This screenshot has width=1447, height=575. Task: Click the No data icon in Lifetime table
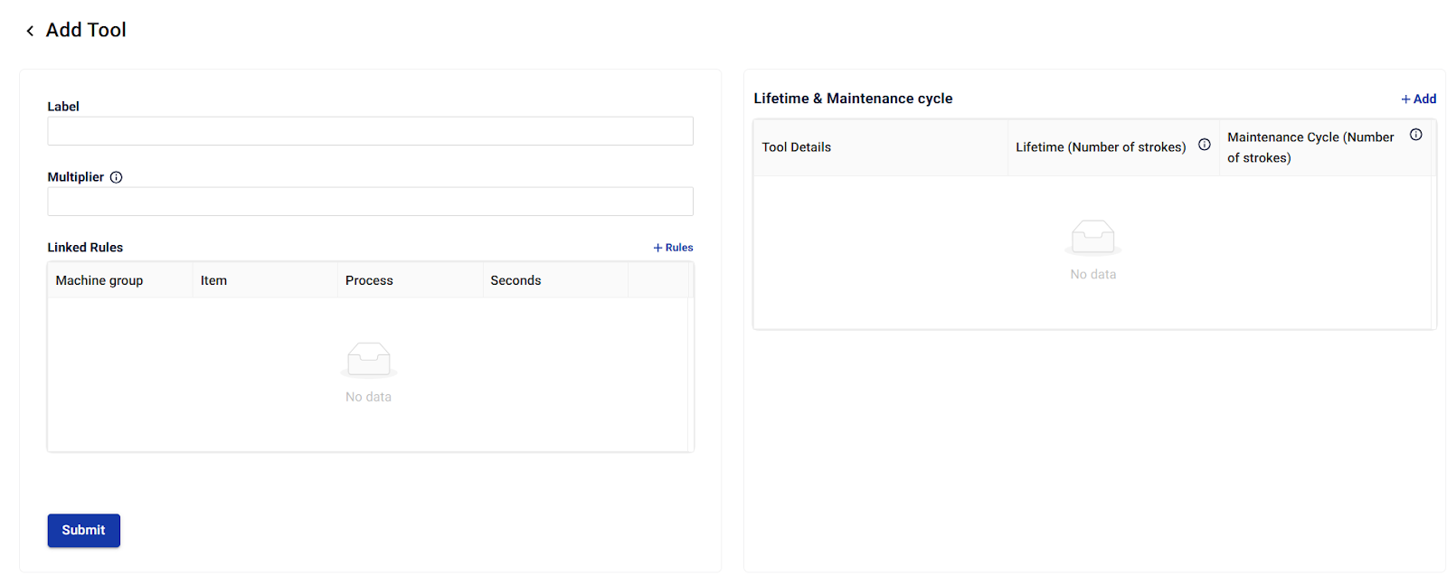pyautogui.click(x=1092, y=237)
